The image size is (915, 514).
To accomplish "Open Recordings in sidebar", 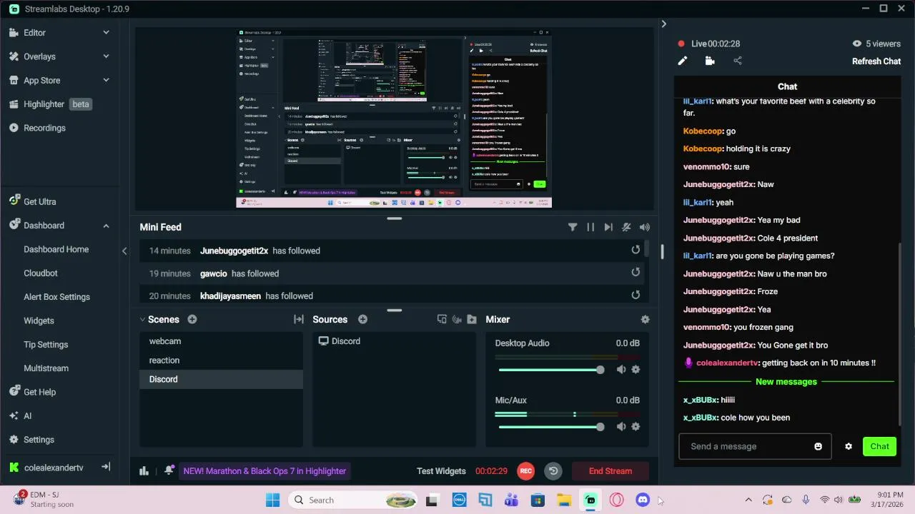I will tap(44, 128).
